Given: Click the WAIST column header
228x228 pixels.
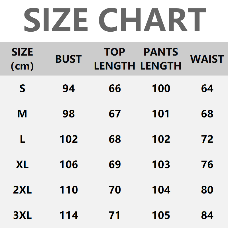Looking at the screenshot, I should pos(207,59).
